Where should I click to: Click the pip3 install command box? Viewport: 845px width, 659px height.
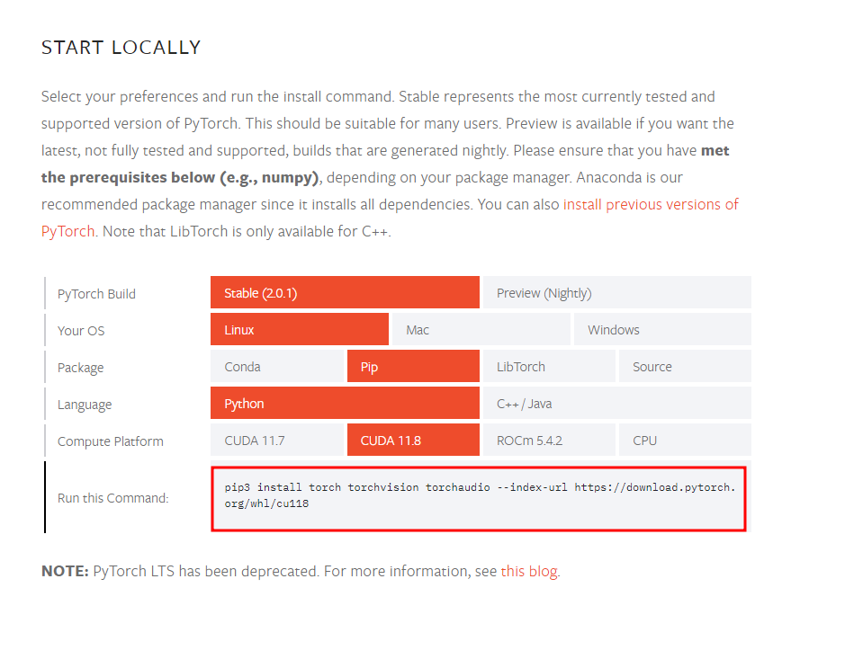479,498
